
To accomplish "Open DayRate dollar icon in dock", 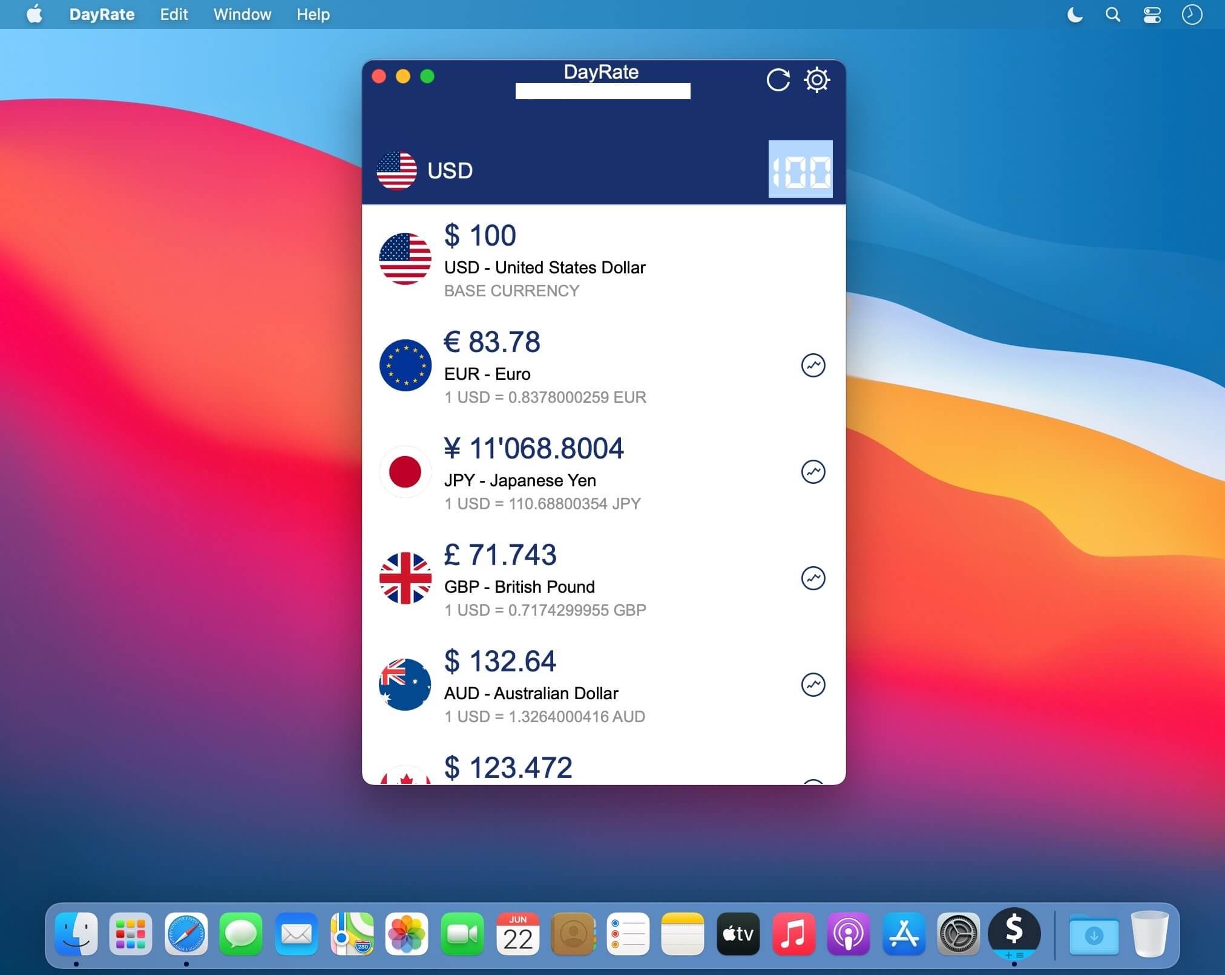I will click(1014, 933).
